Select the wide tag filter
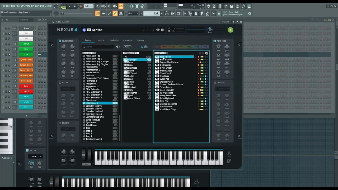 (x=197, y=47)
